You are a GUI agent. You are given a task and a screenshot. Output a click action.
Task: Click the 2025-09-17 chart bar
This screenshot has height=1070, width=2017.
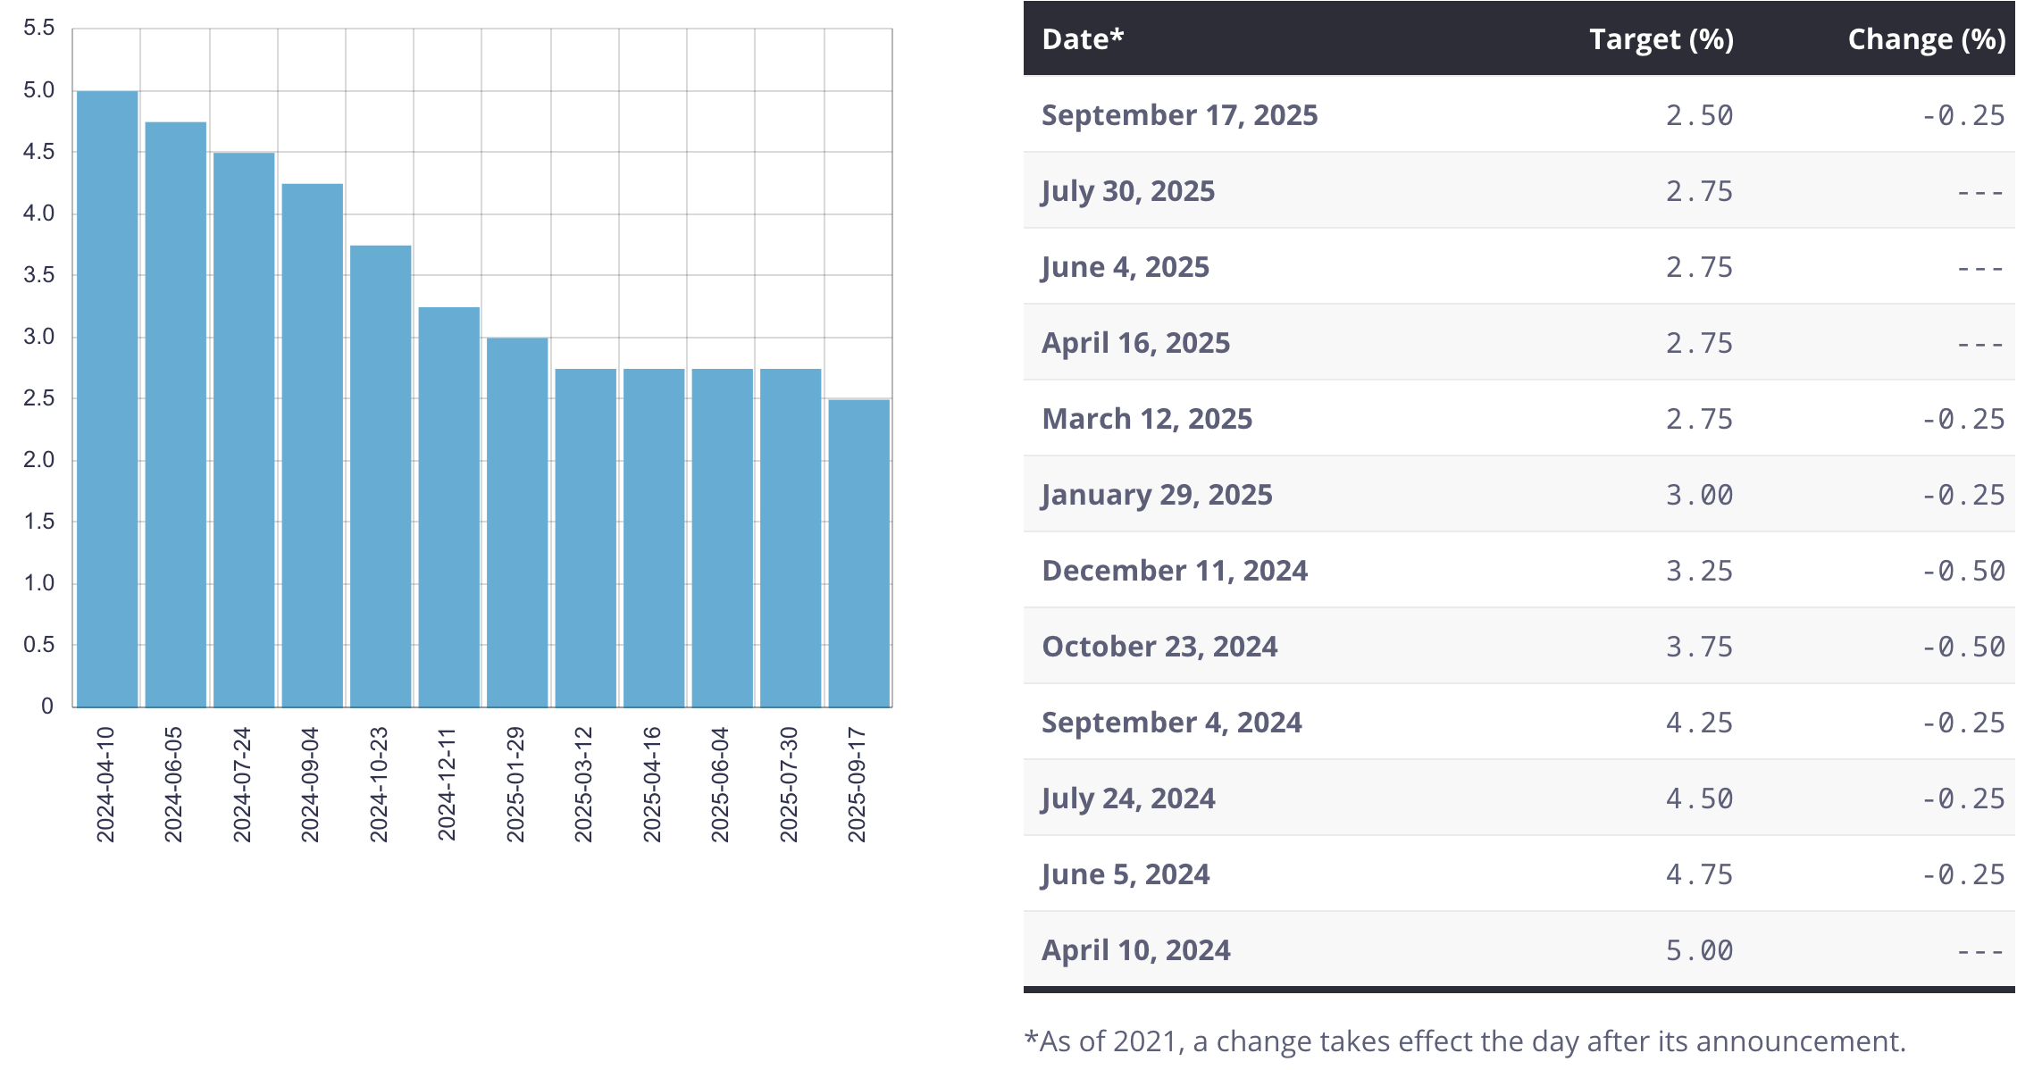(x=858, y=553)
